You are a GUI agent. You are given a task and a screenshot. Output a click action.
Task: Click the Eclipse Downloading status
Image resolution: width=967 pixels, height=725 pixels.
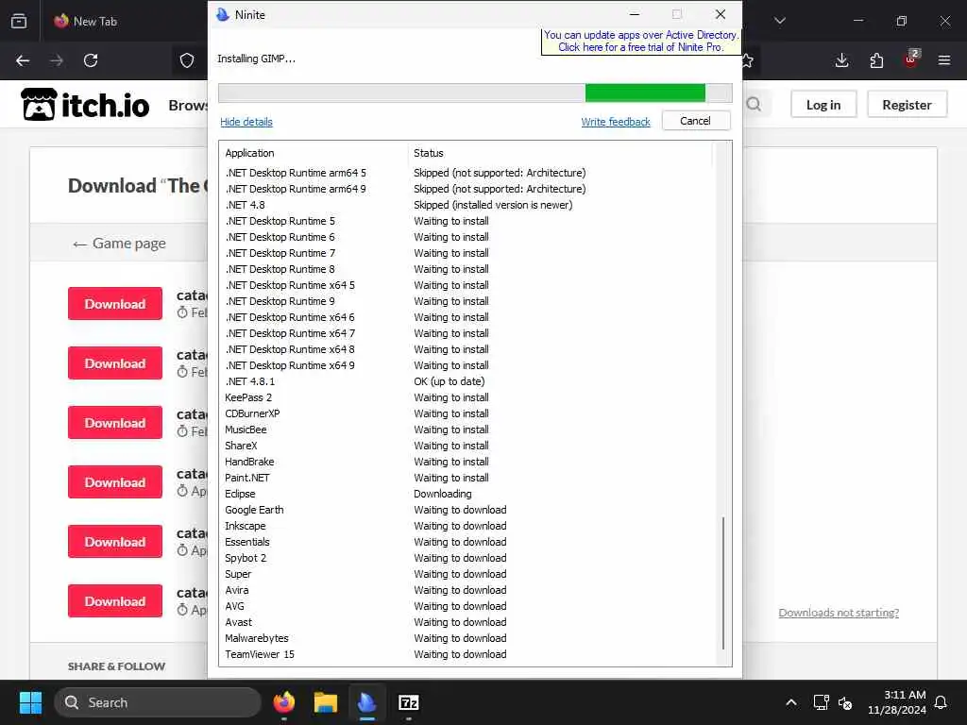click(443, 494)
